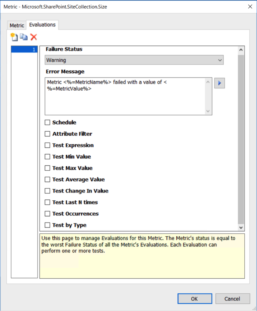This screenshot has height=311, width=257.
Task: Click the New Evaluation icon
Action: point(14,37)
